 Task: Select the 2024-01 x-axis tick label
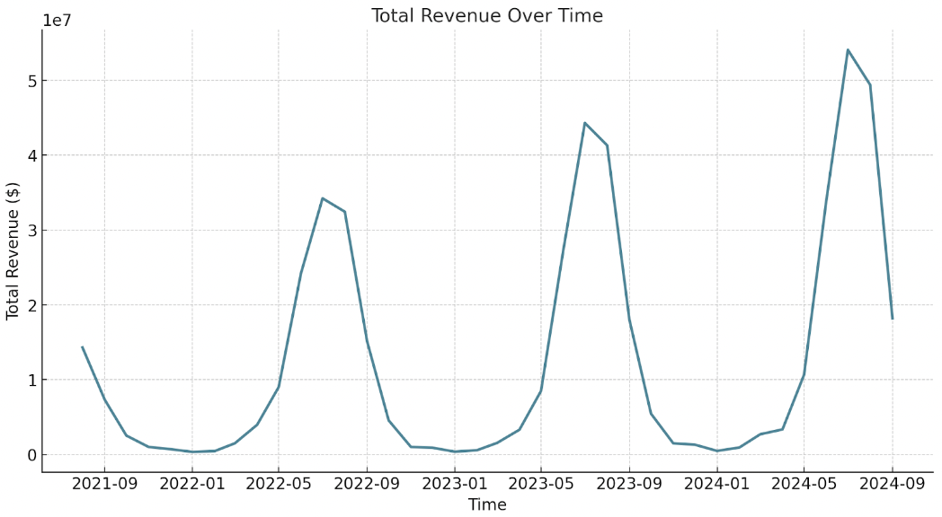click(716, 485)
